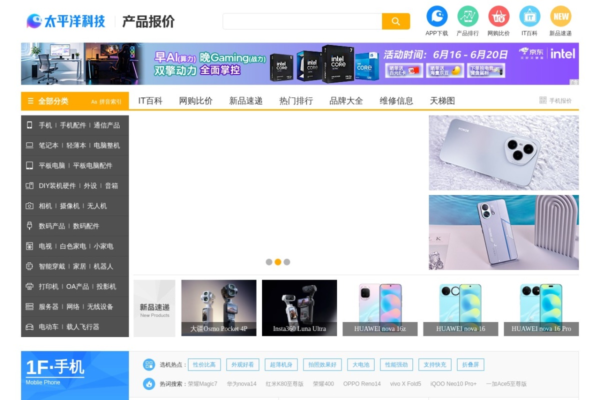Open the 维修信息 nav tab

pos(396,101)
